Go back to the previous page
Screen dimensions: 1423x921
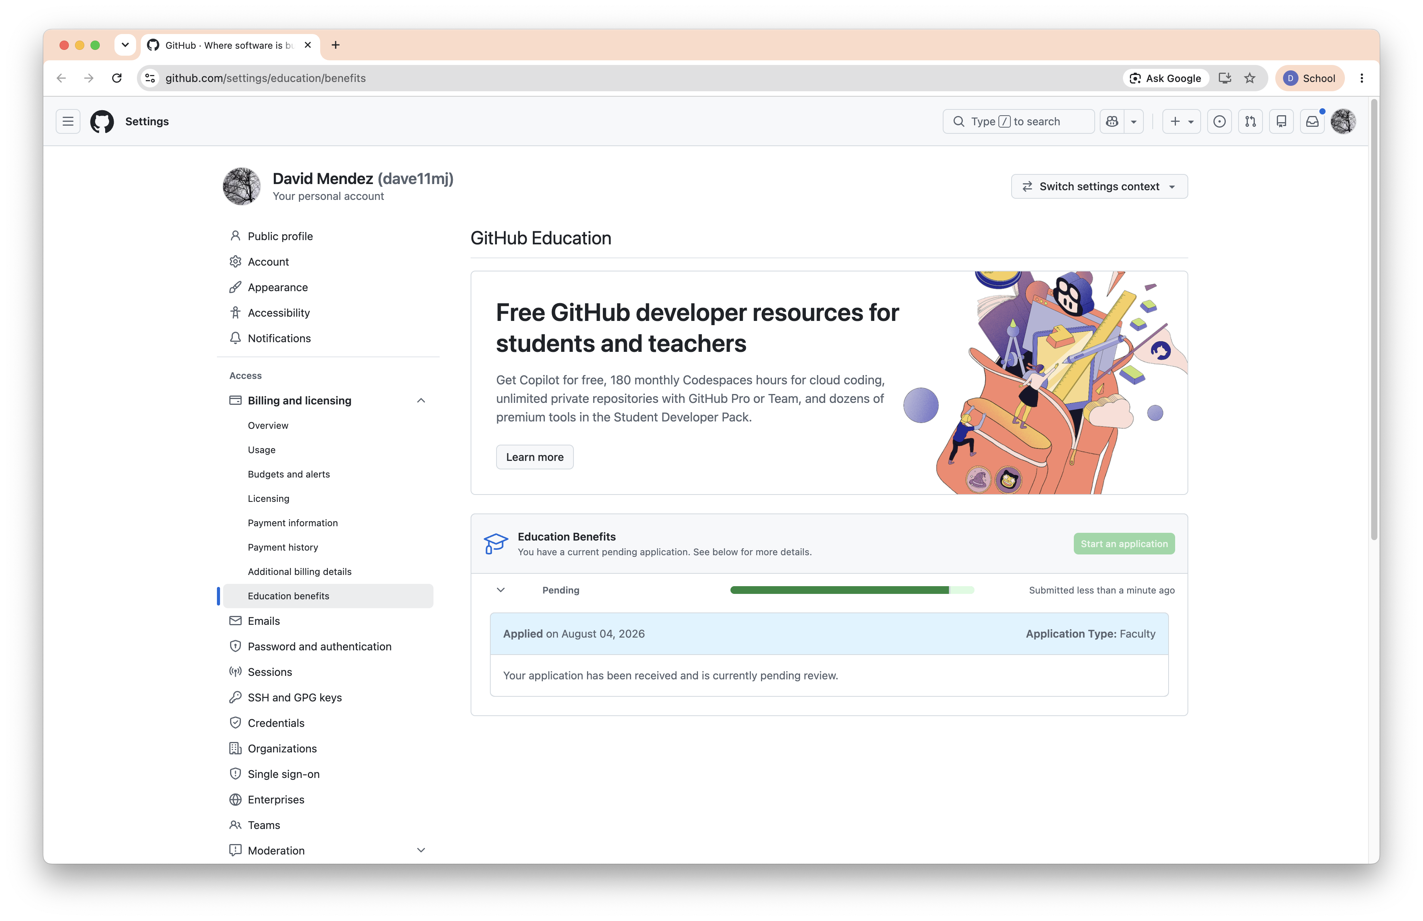pyautogui.click(x=61, y=78)
